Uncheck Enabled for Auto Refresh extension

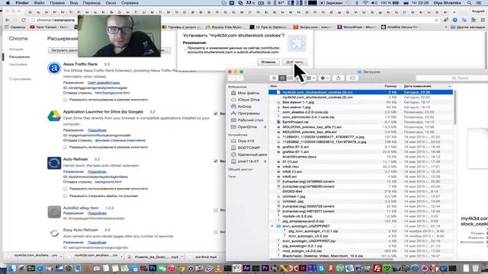(x=216, y=161)
